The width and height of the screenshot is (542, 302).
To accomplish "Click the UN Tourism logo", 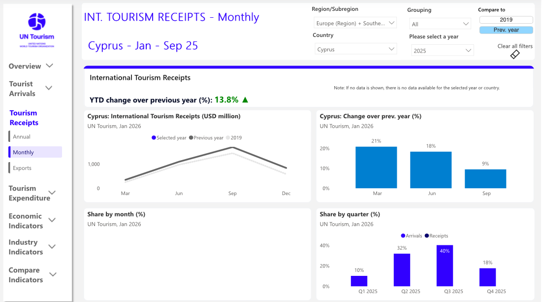I will click(37, 22).
